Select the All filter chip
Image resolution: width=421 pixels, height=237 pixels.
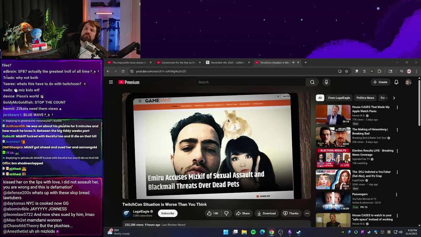pos(320,98)
